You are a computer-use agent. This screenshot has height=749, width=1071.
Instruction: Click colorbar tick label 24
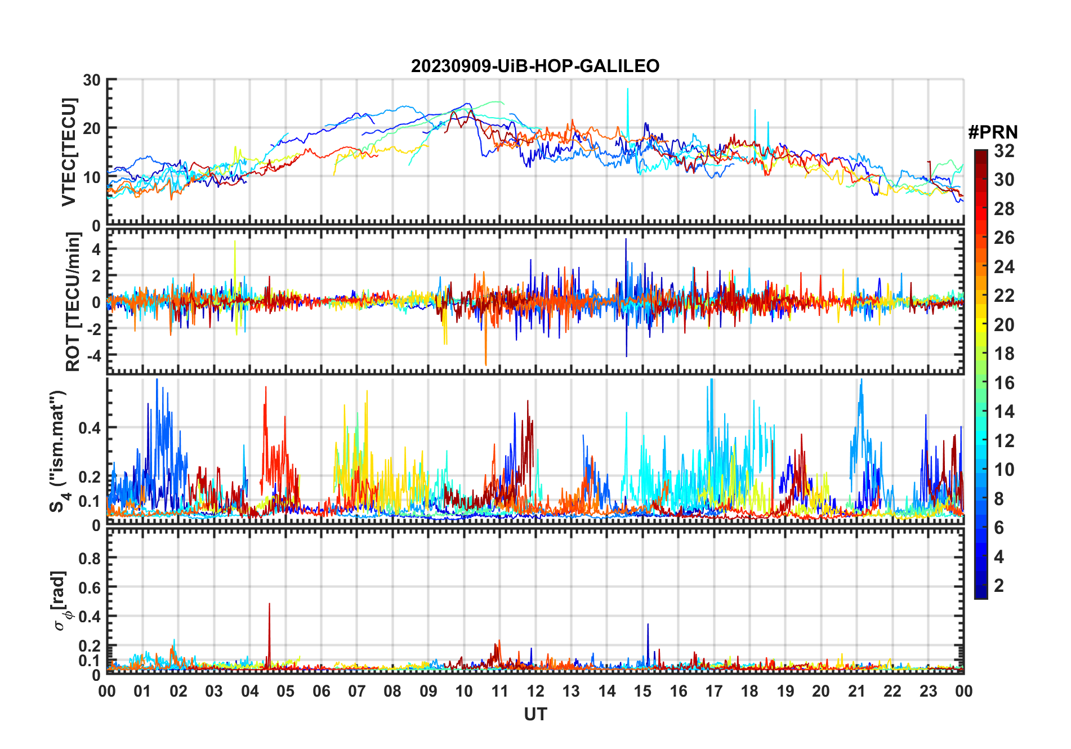click(1004, 267)
